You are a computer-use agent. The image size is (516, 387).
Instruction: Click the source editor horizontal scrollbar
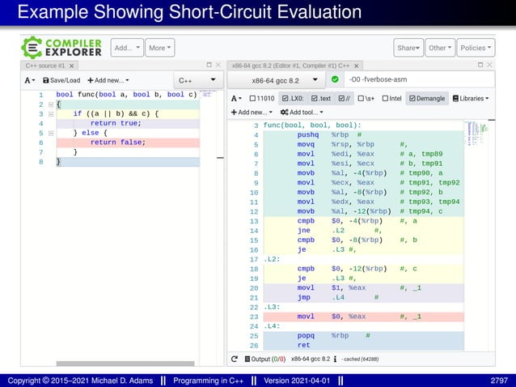[x=125, y=364]
